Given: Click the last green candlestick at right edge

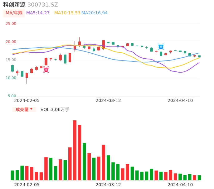Looking at the screenshot, I should click(x=199, y=56).
